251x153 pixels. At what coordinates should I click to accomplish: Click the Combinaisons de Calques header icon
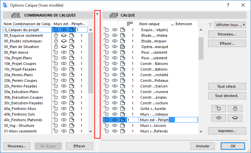pyautogui.click(x=16, y=15)
